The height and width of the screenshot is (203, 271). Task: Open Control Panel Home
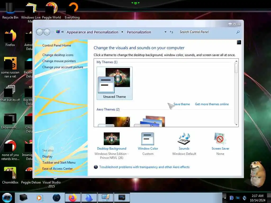click(57, 45)
